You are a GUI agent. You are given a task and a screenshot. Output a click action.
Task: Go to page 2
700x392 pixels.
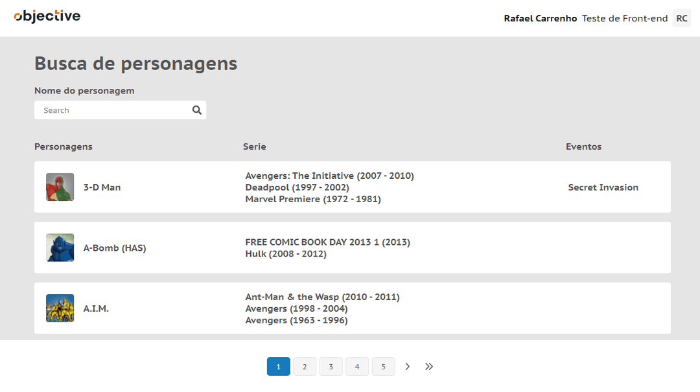(305, 367)
